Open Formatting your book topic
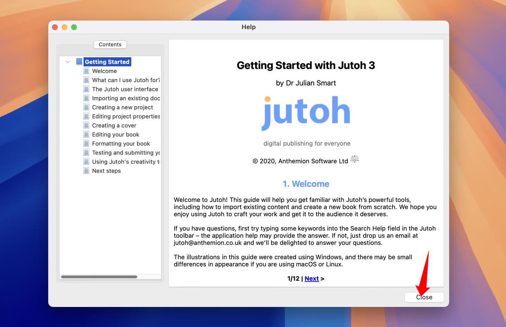Screen dimensions: 506x327 tap(121, 143)
